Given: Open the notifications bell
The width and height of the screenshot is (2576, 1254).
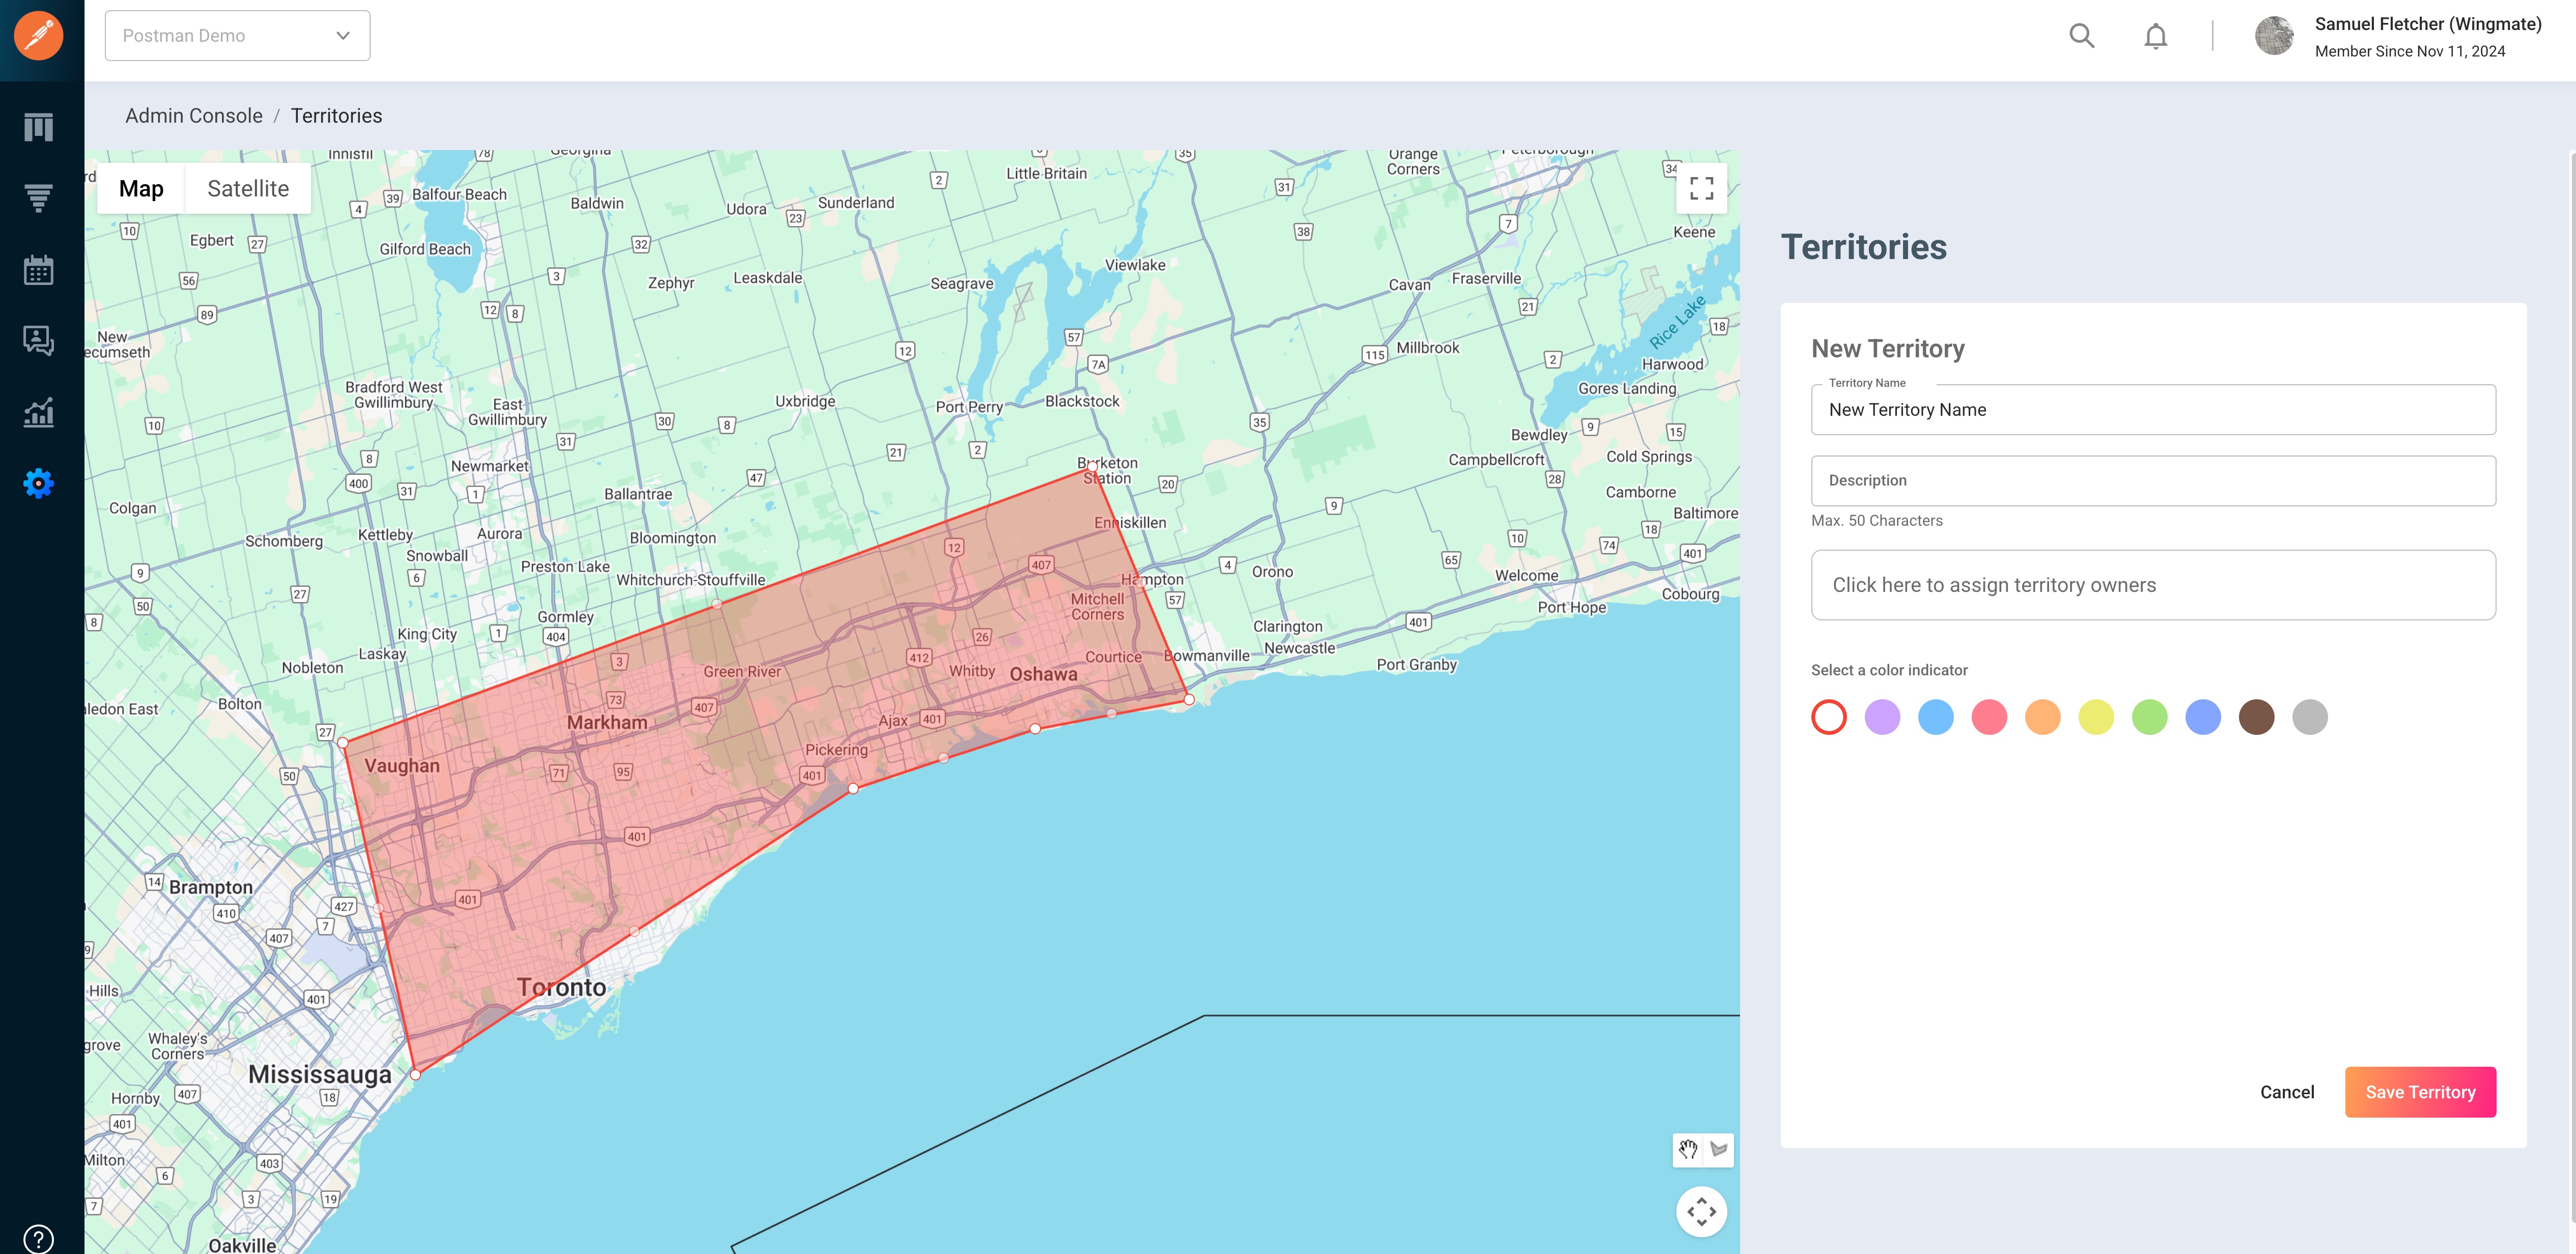Looking at the screenshot, I should tap(2156, 36).
